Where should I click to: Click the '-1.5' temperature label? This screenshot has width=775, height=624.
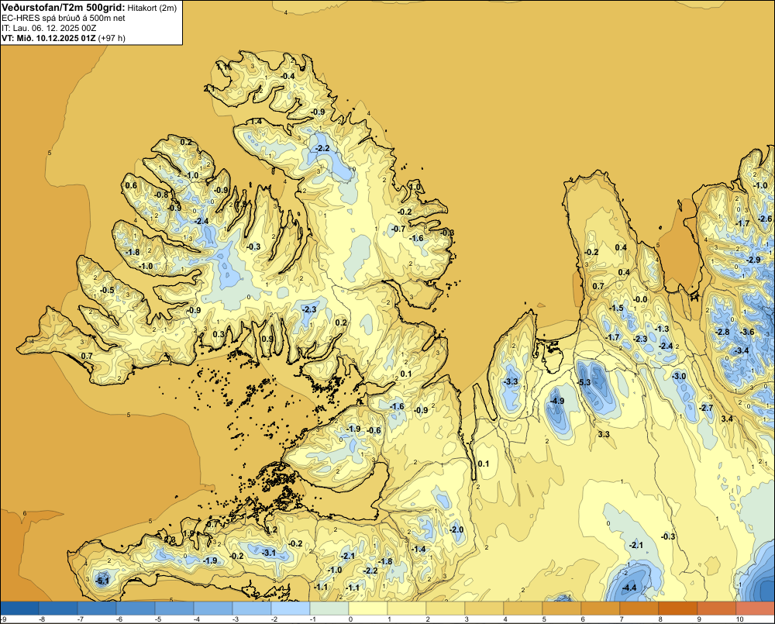tap(616, 308)
